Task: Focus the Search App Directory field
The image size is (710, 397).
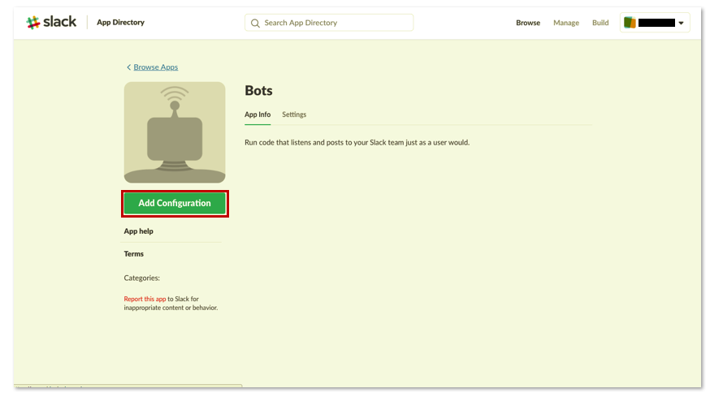Action: point(329,23)
